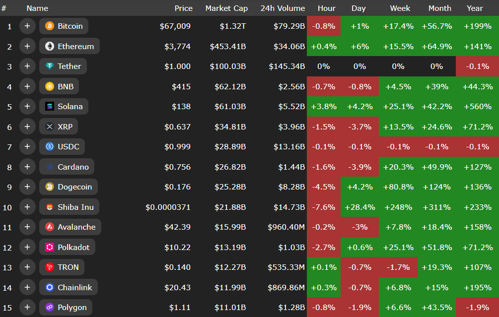This screenshot has width=499, height=317.
Task: Click the Bitcoin logo icon
Action: (x=50, y=26)
